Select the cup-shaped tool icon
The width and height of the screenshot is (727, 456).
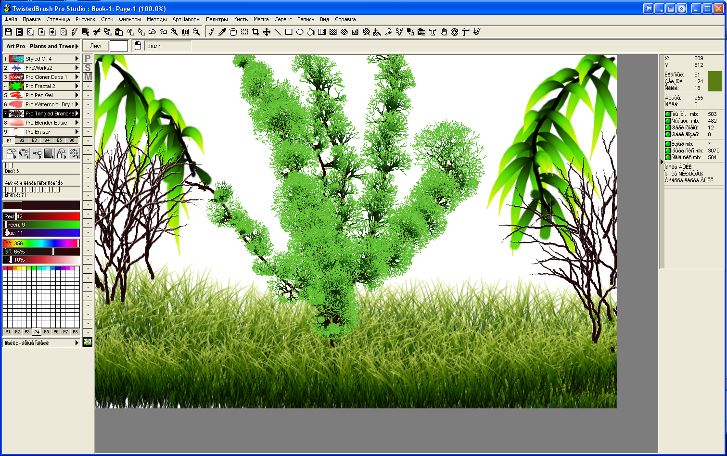(x=233, y=32)
